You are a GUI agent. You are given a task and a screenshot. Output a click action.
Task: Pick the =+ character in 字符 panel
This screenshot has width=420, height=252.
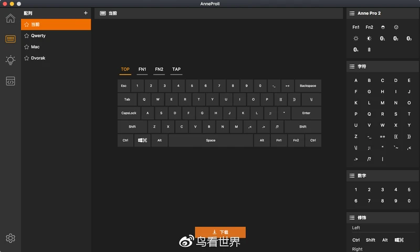coord(383,136)
